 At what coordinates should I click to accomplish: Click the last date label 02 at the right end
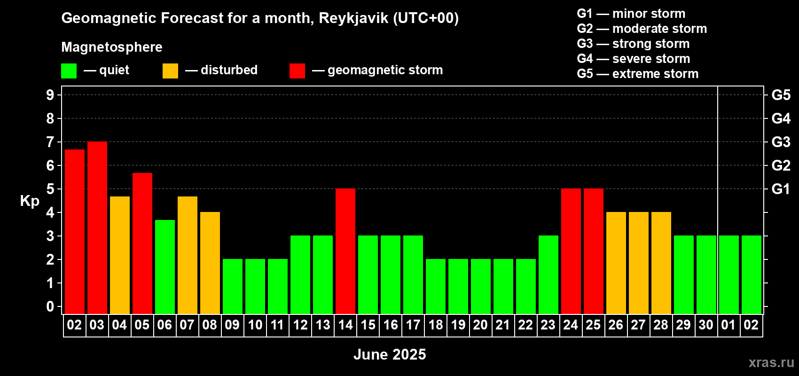click(752, 325)
